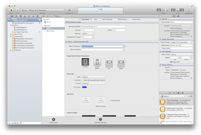Click the Run play button

[11, 10]
